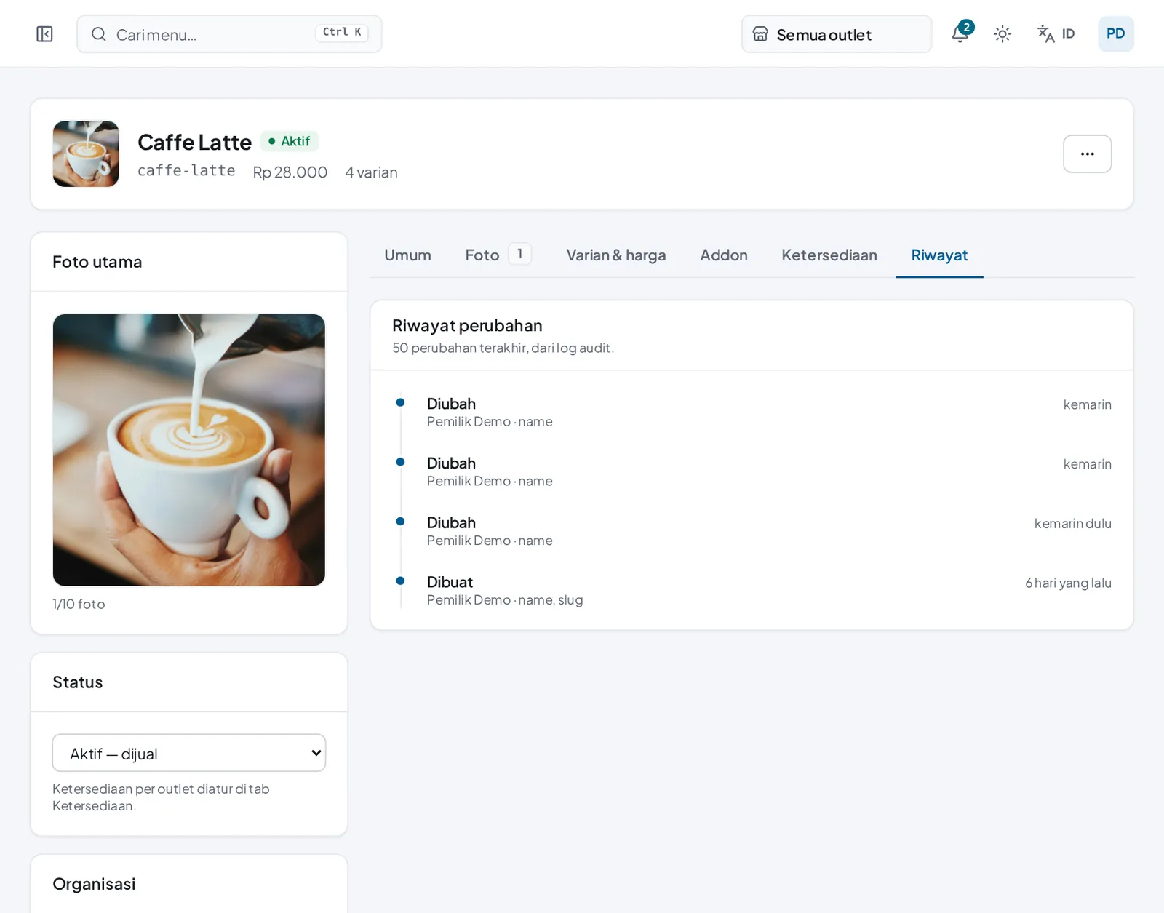Image resolution: width=1164 pixels, height=913 pixels.
Task: Toggle light/dark theme sun icon
Action: 1002,34
